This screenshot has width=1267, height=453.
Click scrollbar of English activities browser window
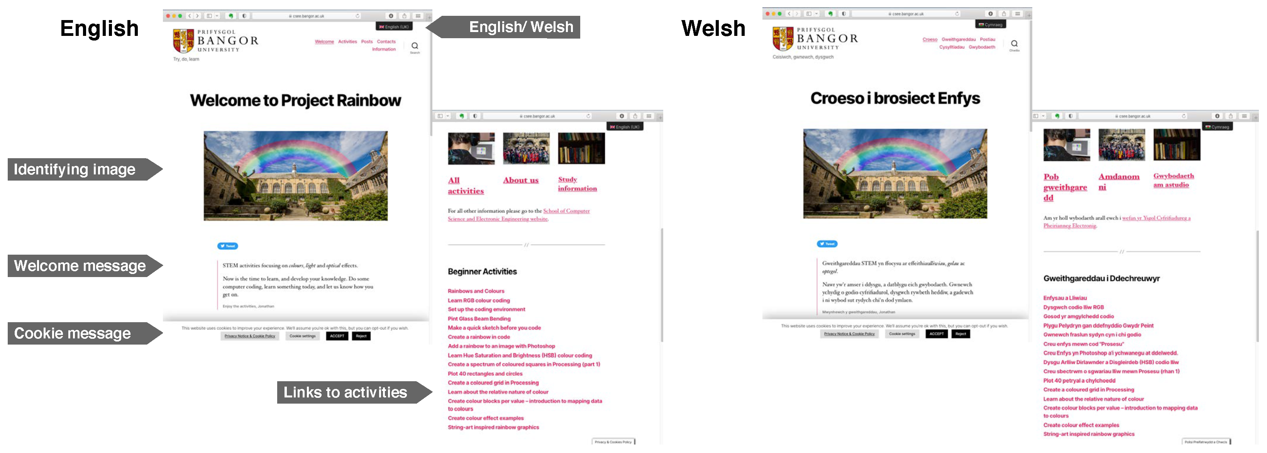point(662,285)
